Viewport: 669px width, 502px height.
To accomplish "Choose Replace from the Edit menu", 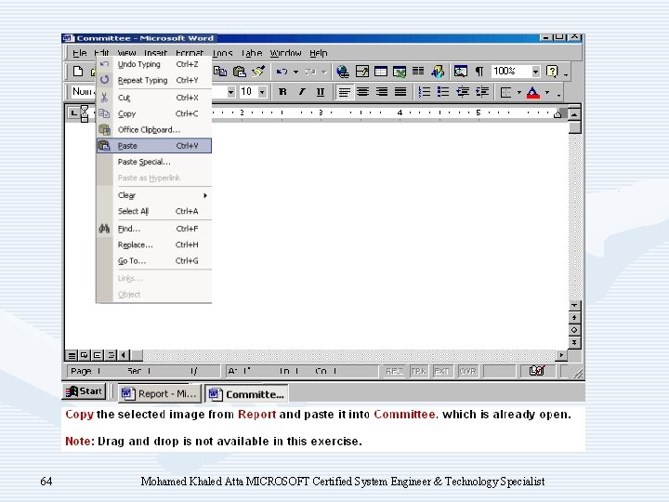I will click(x=153, y=244).
